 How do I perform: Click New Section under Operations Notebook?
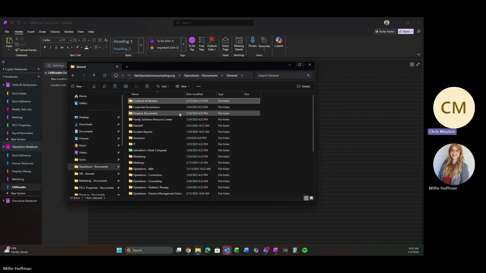[x=18, y=193]
